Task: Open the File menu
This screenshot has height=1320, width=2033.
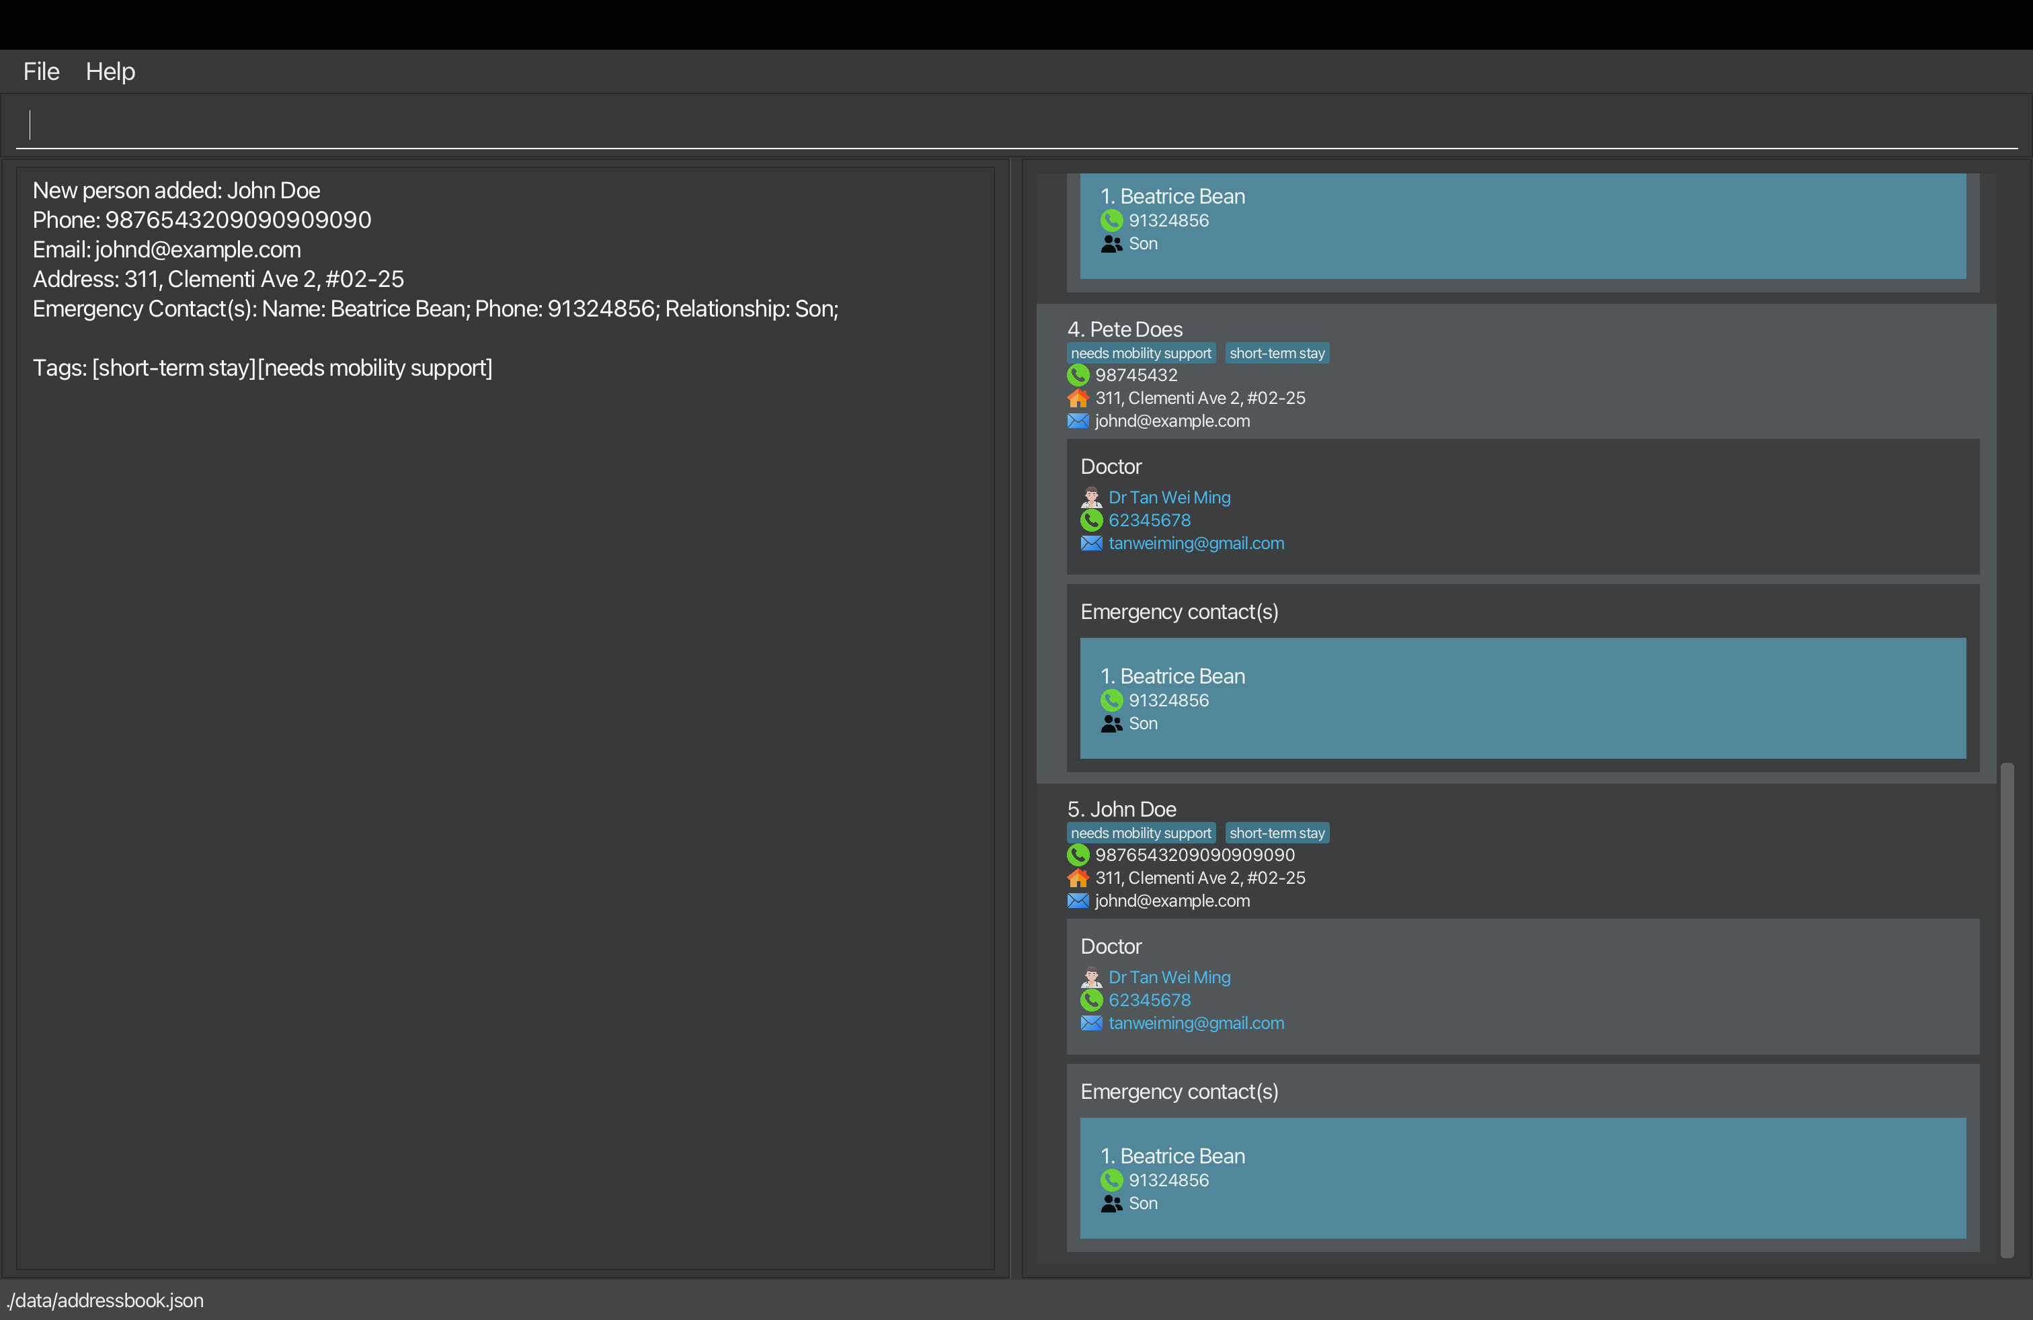Action: click(x=41, y=72)
